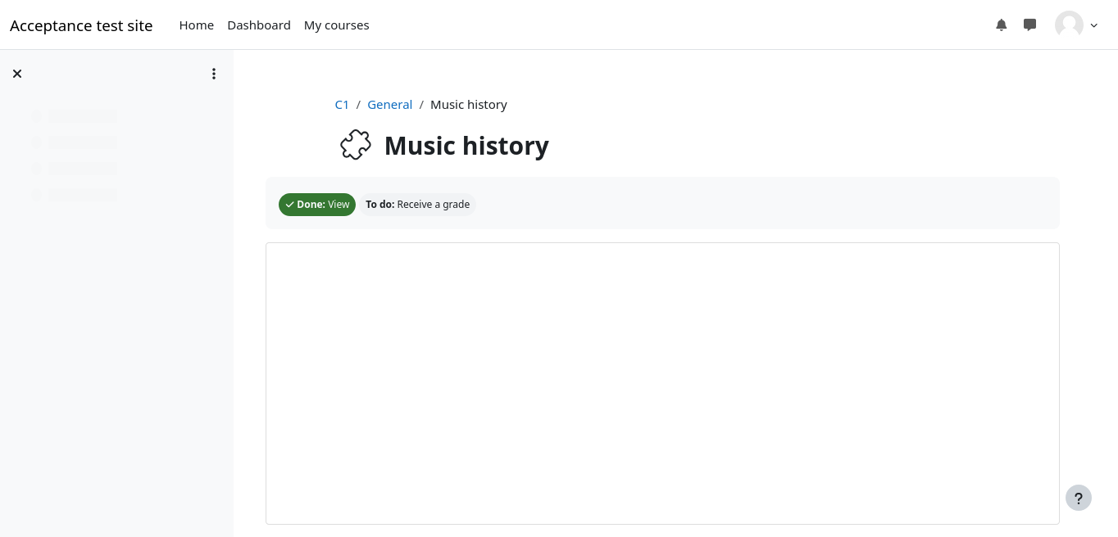Expand the user menu chevron arrow
The image size is (1118, 537).
pos(1094,25)
